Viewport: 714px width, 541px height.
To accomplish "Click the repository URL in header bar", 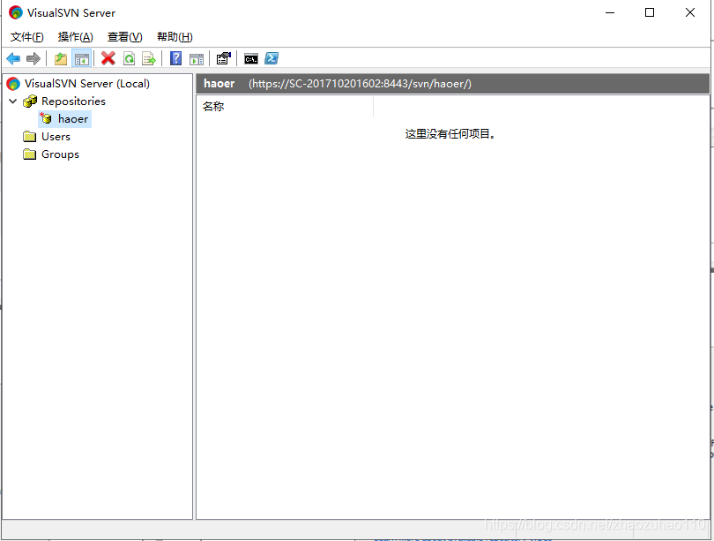I will click(x=360, y=84).
